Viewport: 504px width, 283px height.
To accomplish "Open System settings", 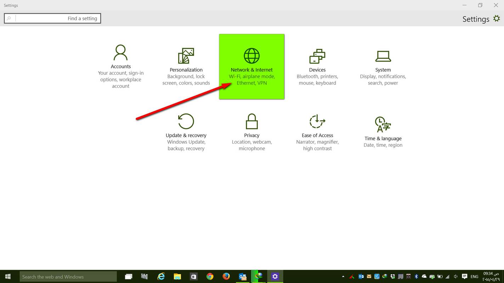I will [383, 67].
